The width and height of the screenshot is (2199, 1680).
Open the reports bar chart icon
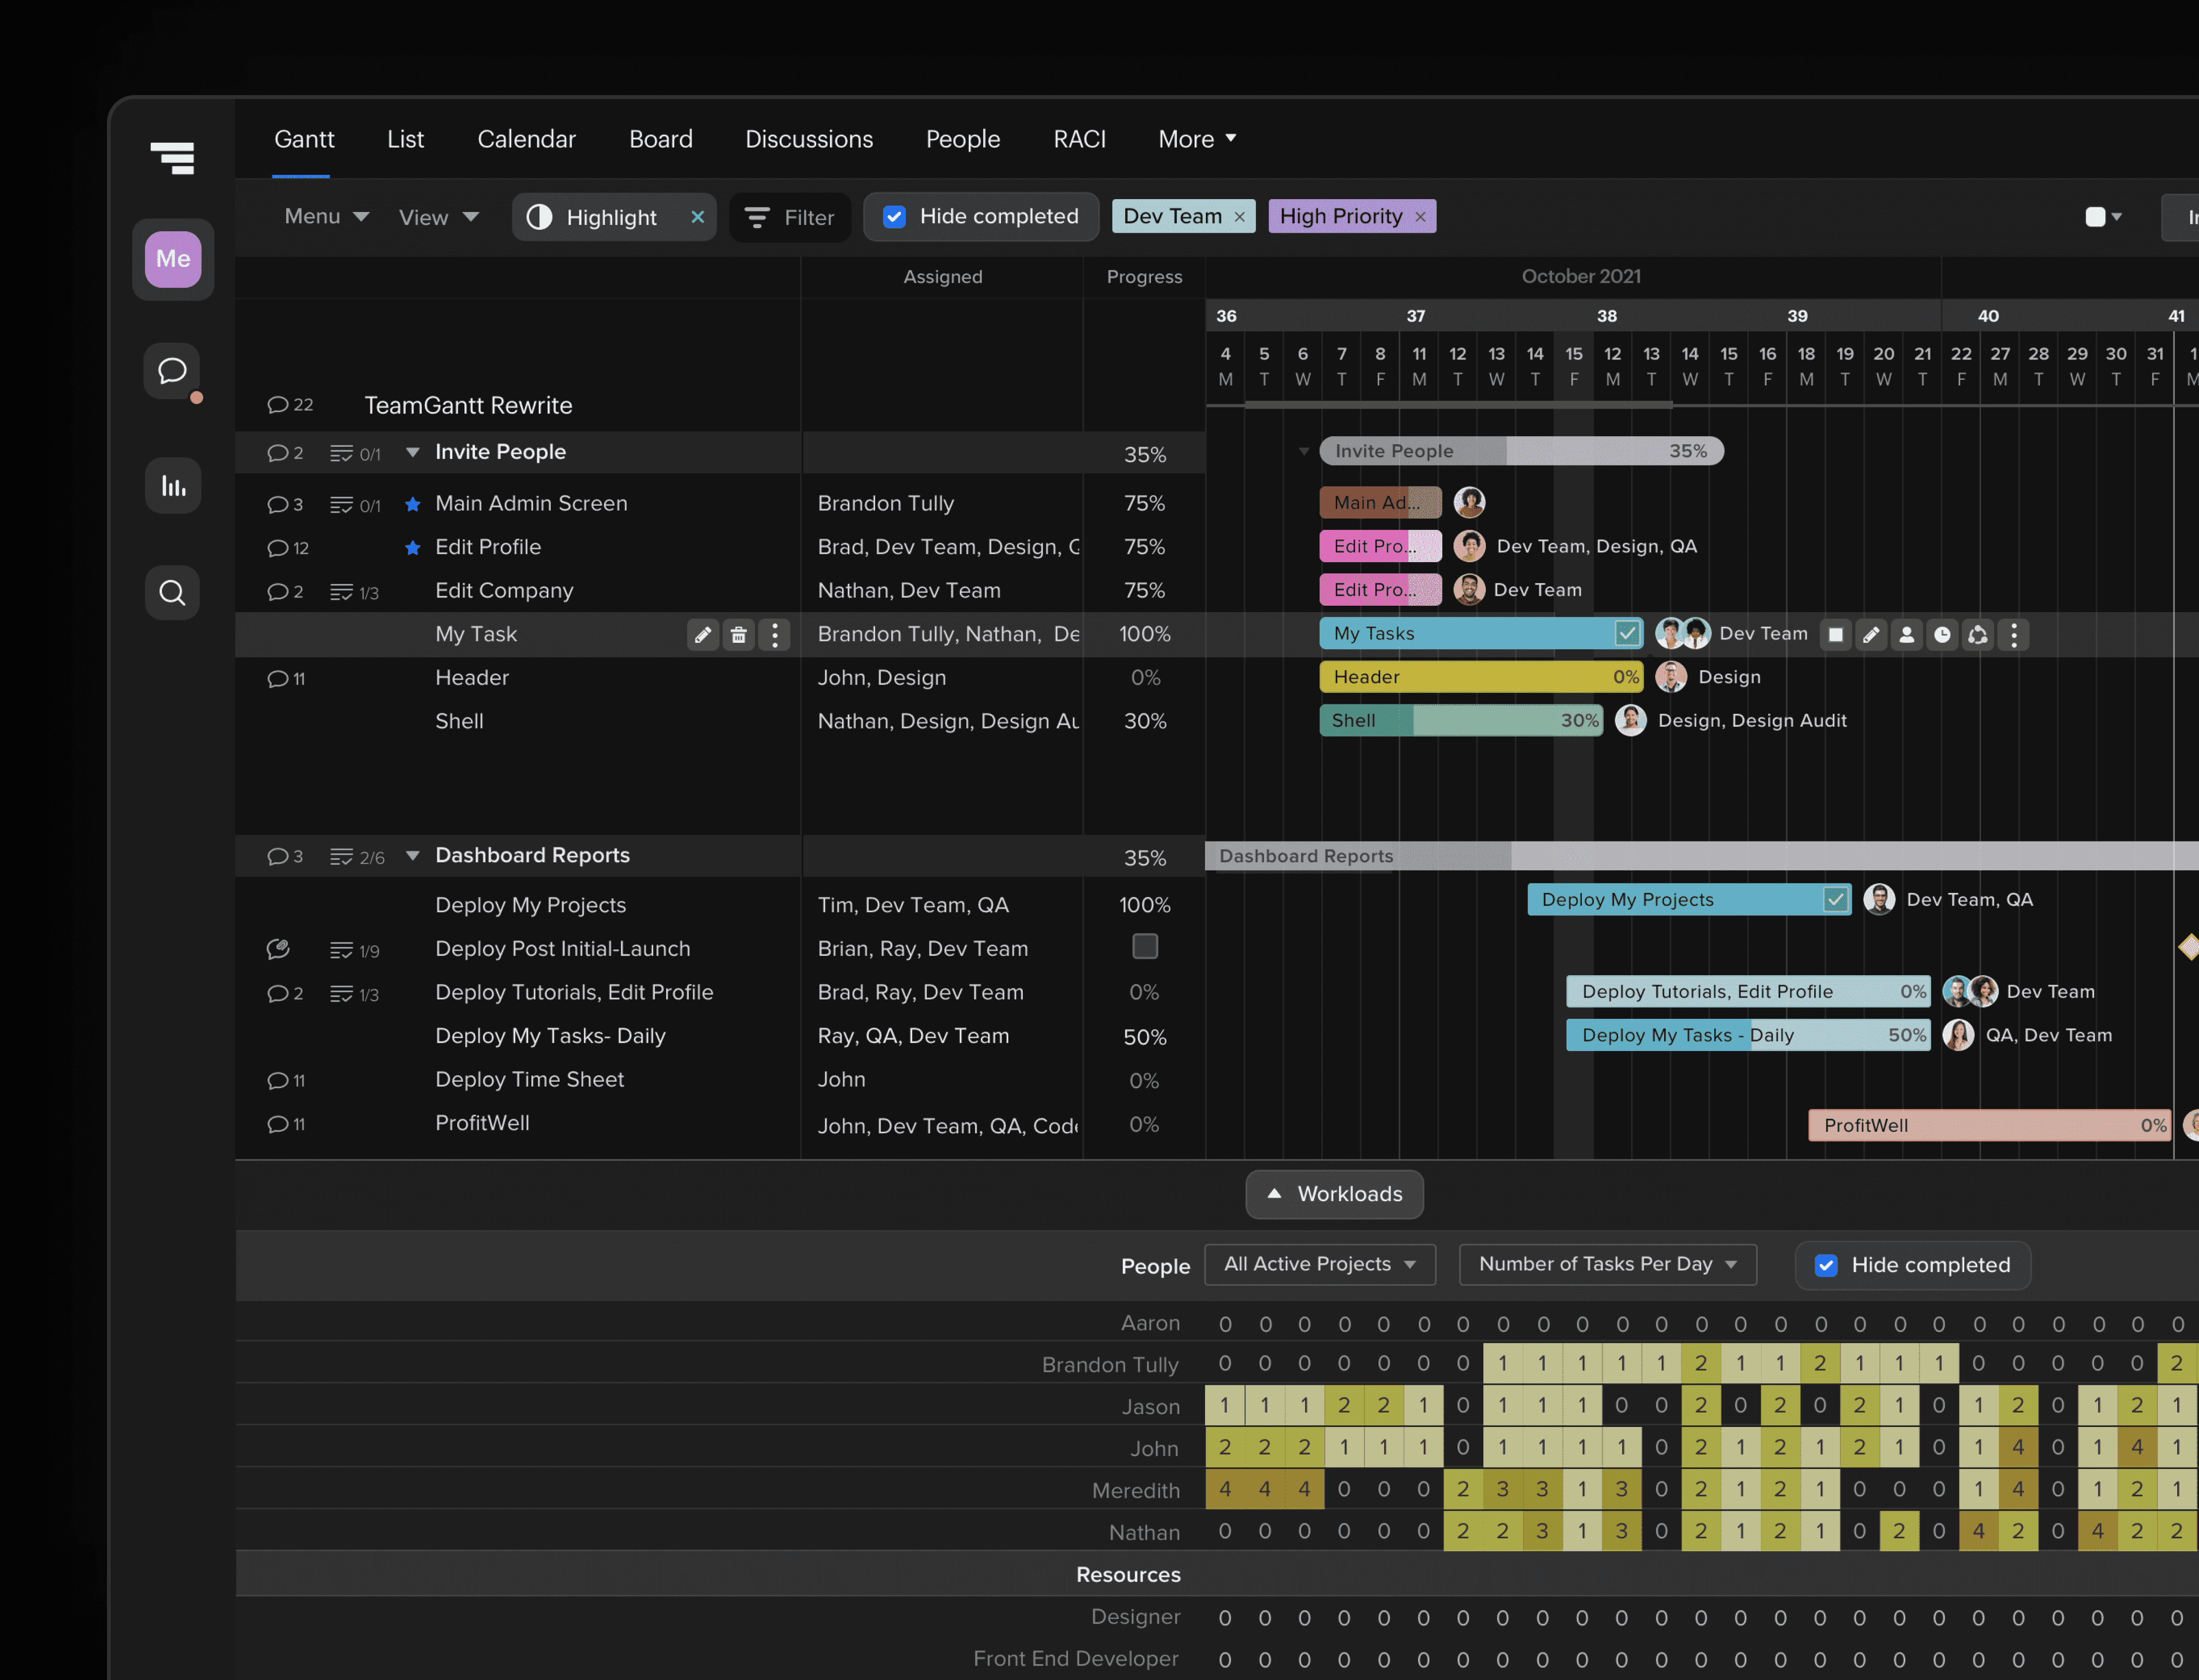pos(173,486)
